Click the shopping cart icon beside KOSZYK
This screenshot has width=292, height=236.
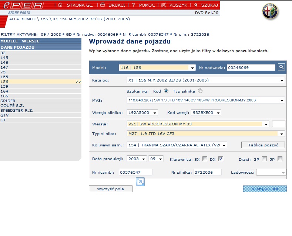[163, 5]
